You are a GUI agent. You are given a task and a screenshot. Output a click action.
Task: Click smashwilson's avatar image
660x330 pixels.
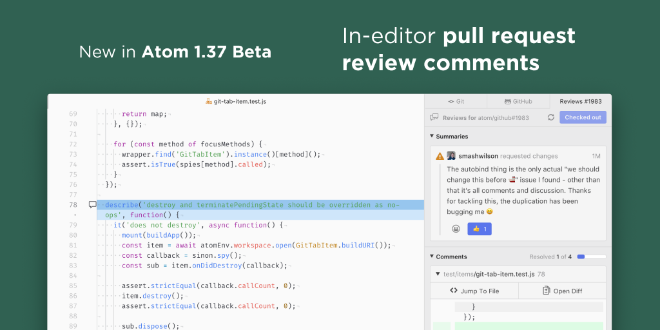[x=451, y=156]
